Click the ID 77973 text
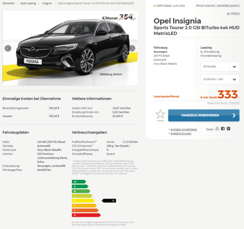 pos(233,14)
